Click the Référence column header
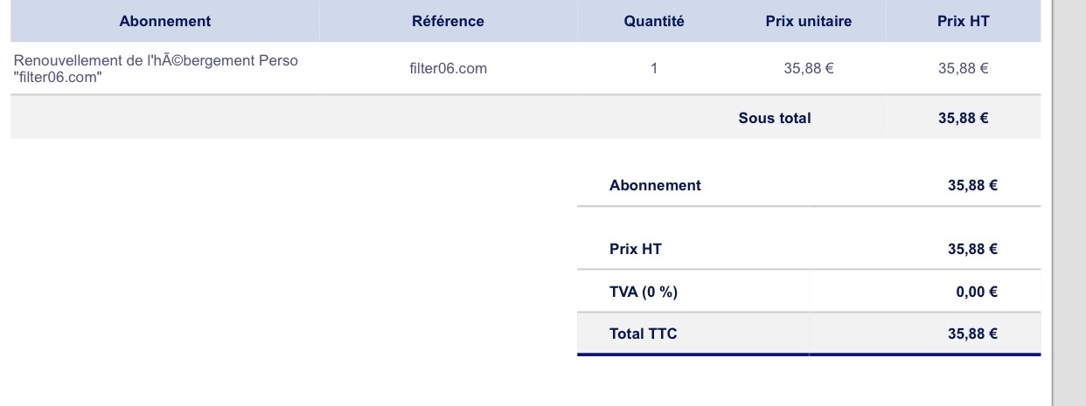Image resolution: width=1086 pixels, height=406 pixels. coord(448,22)
